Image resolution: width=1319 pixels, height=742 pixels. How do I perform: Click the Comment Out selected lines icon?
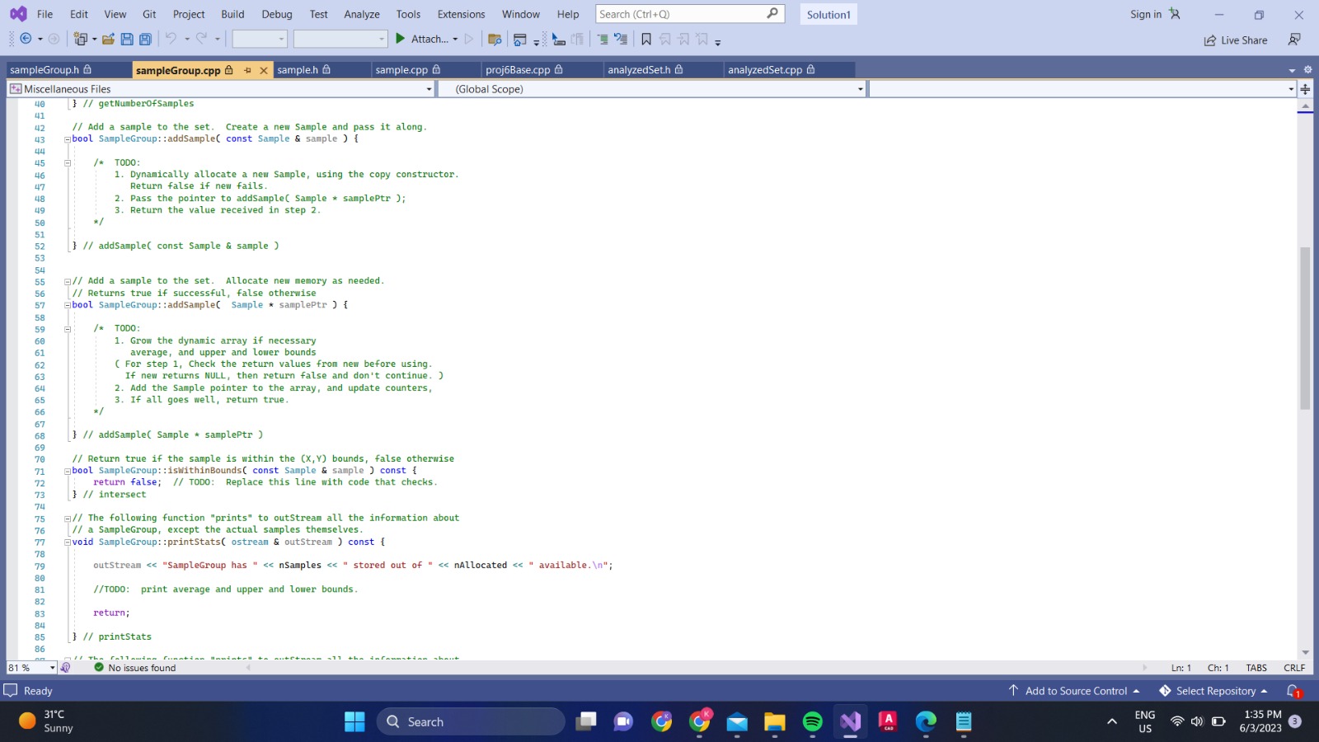tap(604, 39)
